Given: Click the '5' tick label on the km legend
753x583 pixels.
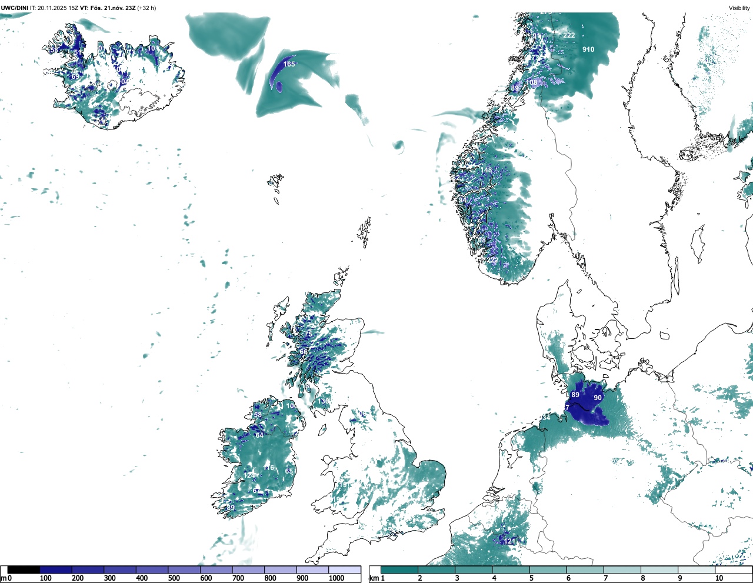Looking at the screenshot, I should pyautogui.click(x=531, y=578).
